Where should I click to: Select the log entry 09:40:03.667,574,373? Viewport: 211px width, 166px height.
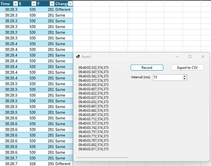pyautogui.click(x=93, y=106)
